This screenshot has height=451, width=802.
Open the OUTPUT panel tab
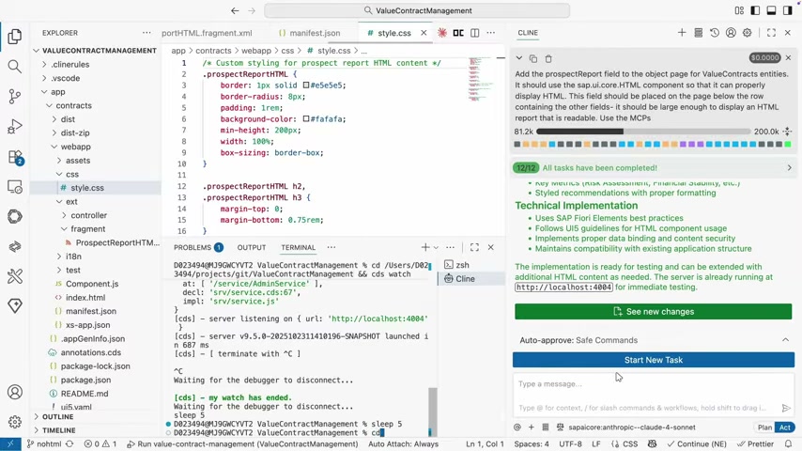pos(251,247)
